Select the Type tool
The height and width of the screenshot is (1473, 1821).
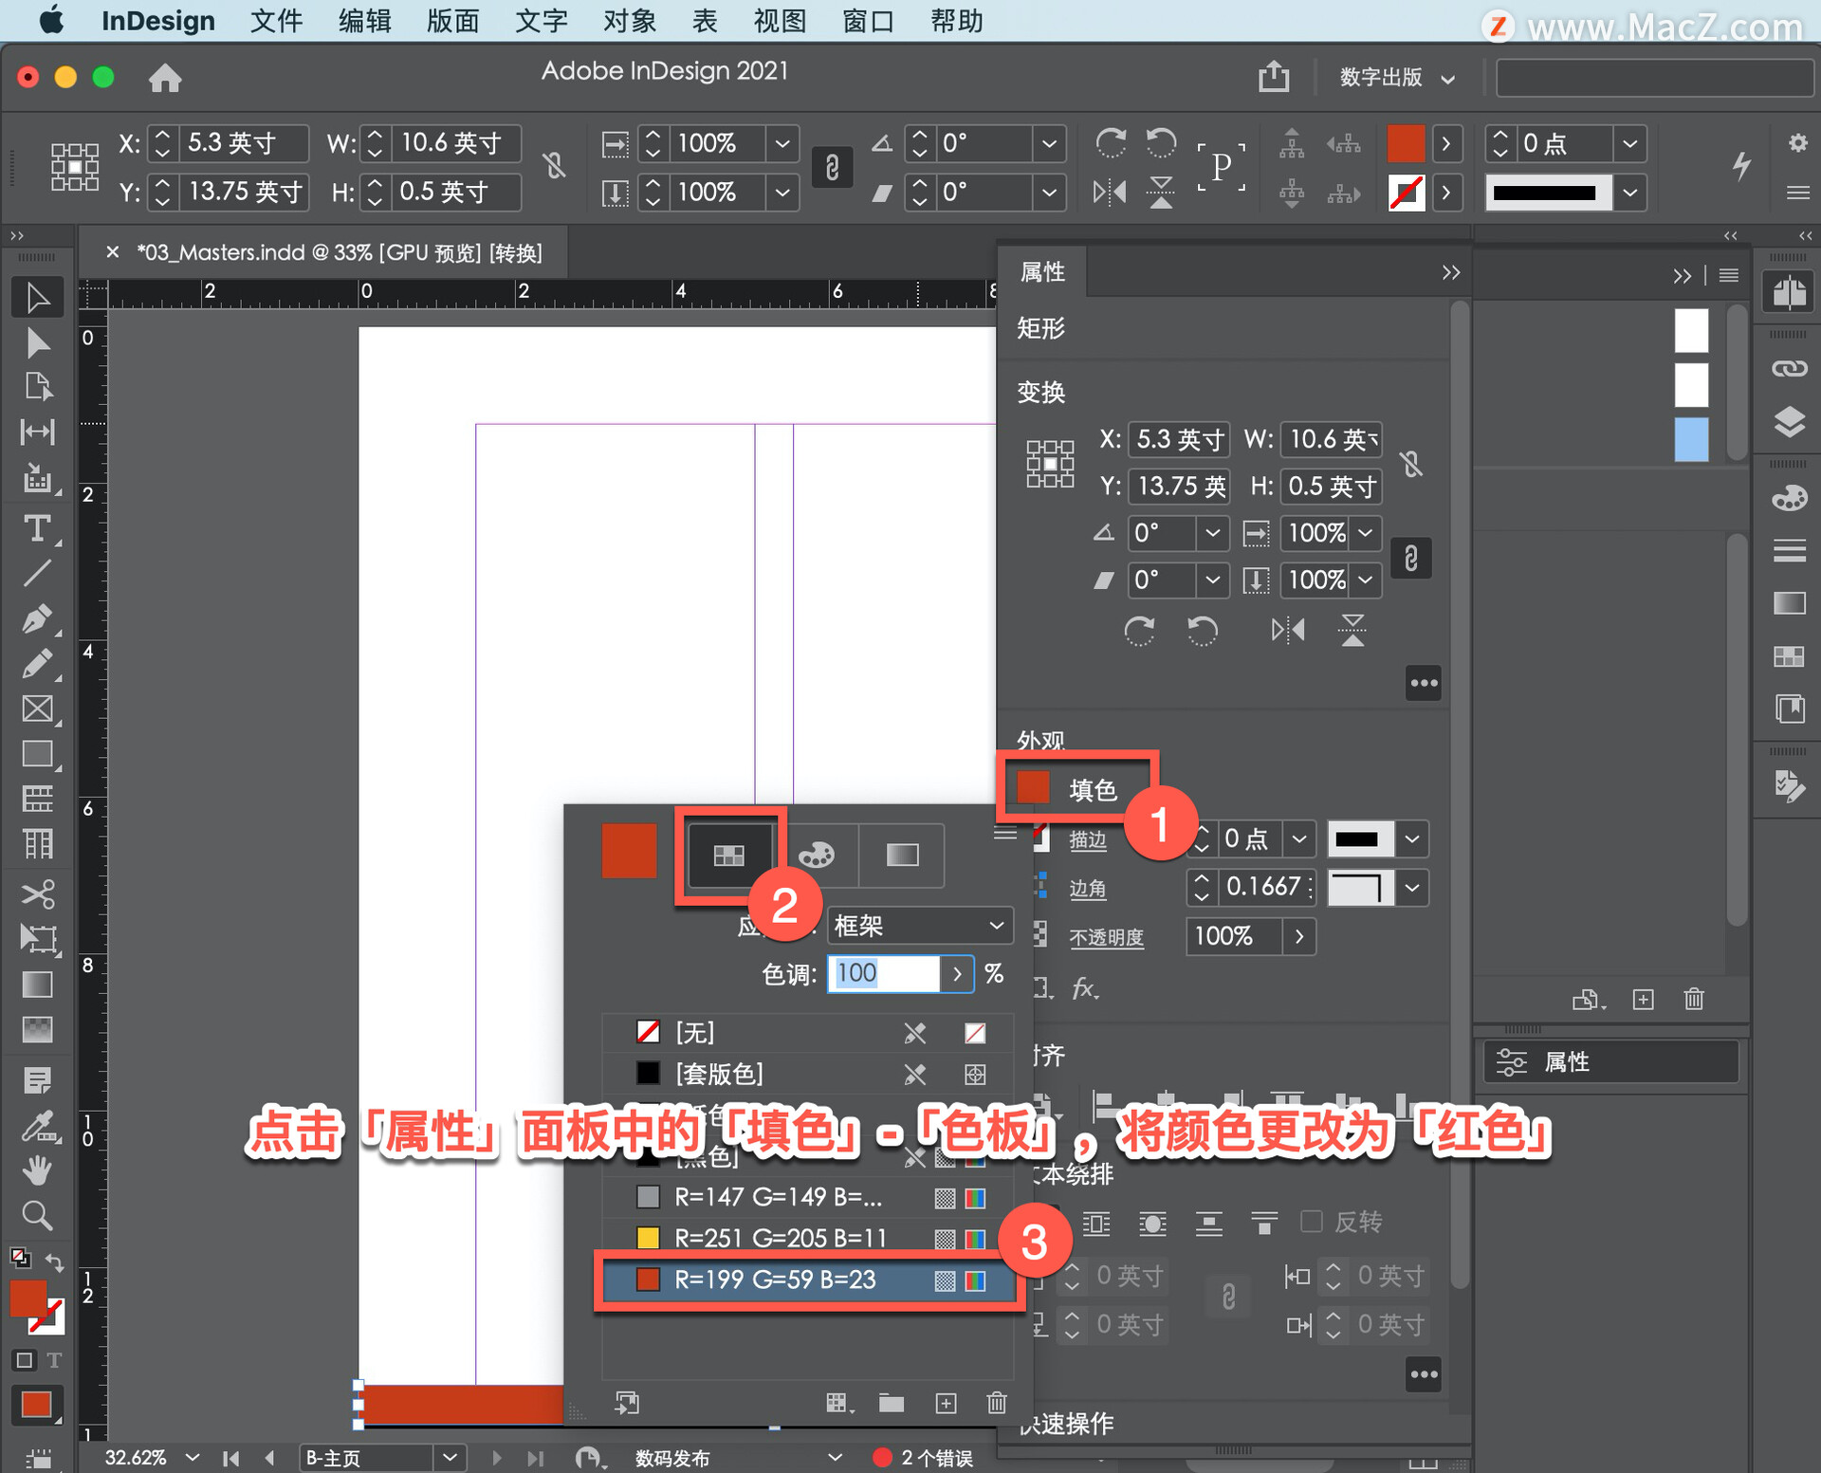click(37, 528)
